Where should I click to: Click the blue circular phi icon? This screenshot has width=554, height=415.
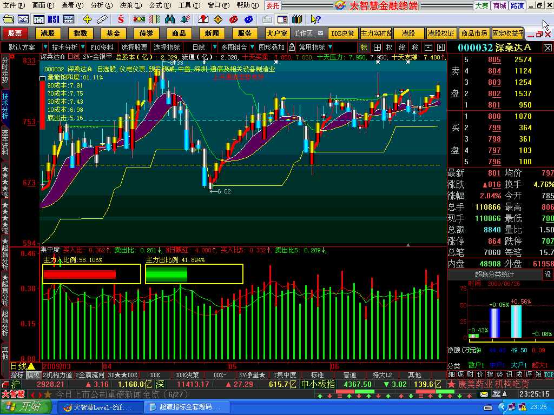[x=249, y=19]
